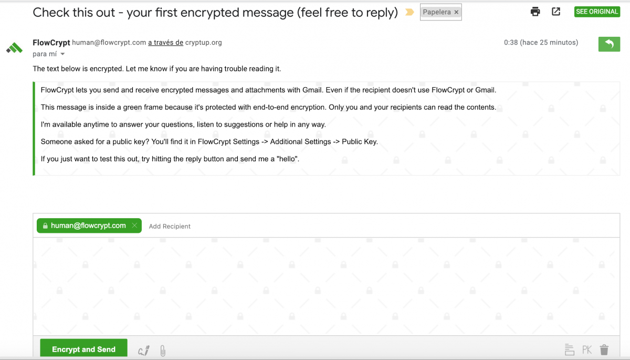Click the yellow importance marker after subject
This screenshot has width=630, height=360.
coord(409,13)
